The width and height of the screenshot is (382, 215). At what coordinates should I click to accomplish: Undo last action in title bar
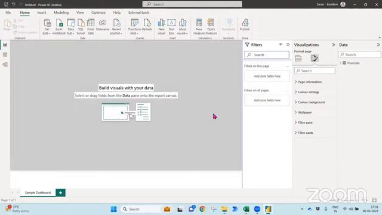[x=13, y=4]
